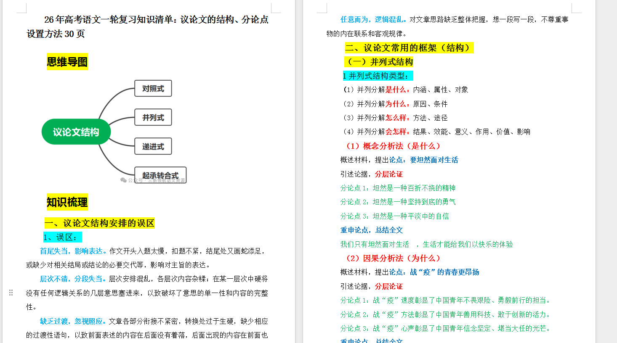This screenshot has width=617, height=343.
Task: Click the document title line 26年高考语文一轮复习知识清单
Action: coord(157,19)
